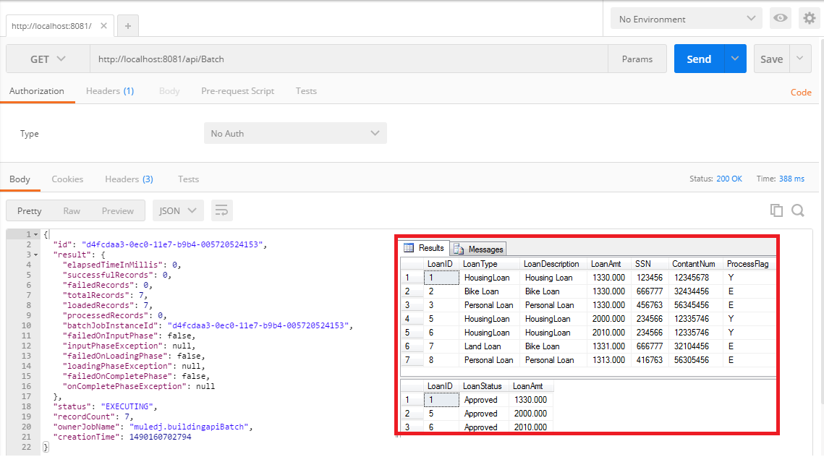Open the Code snippet generator link
Screen dimensions: 824x457
click(x=801, y=93)
